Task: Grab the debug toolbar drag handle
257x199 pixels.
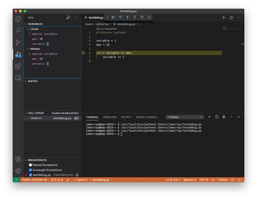Action: tap(107, 17)
